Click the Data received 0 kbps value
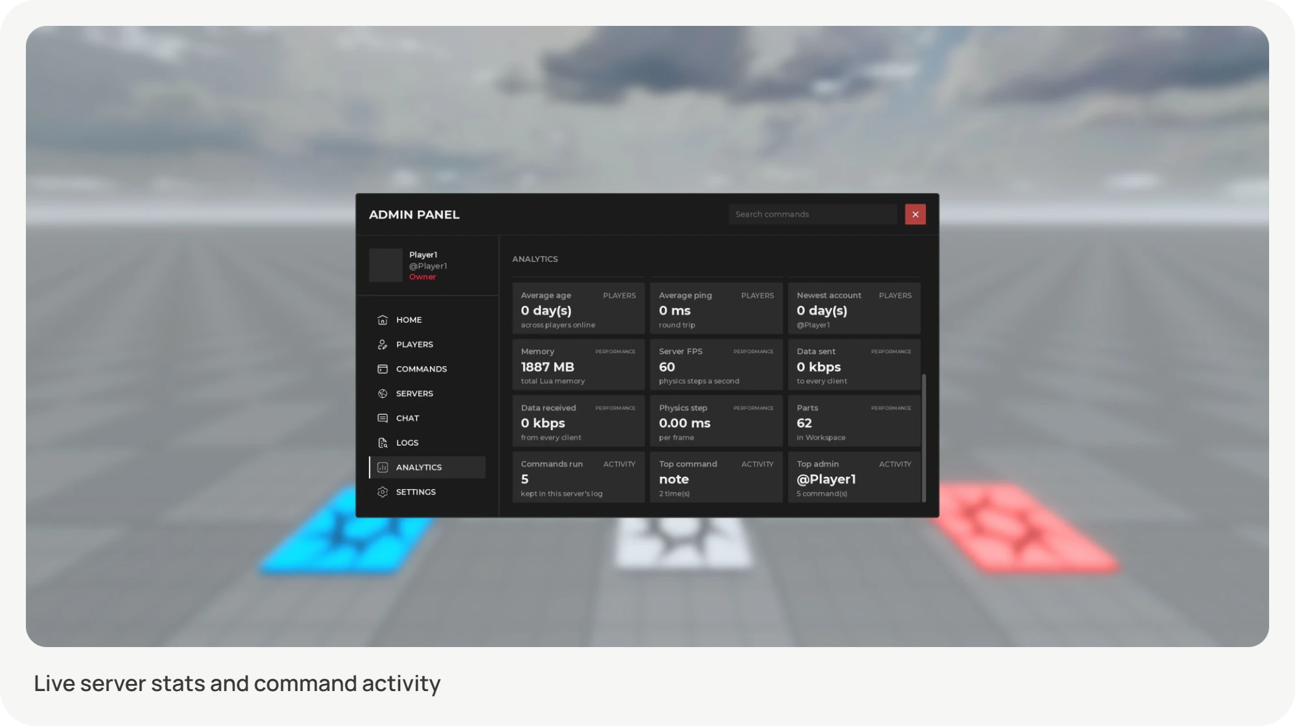 tap(543, 423)
